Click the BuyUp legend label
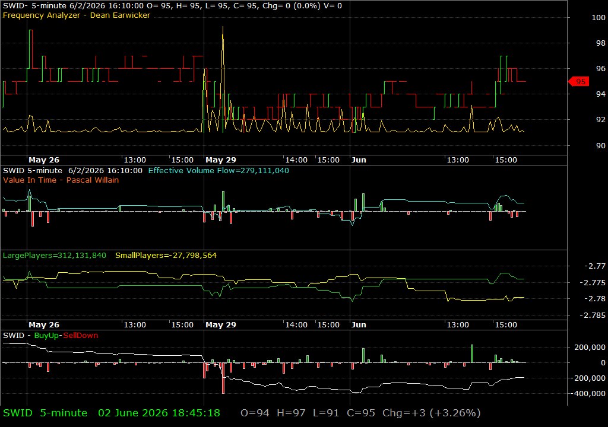 (x=47, y=336)
